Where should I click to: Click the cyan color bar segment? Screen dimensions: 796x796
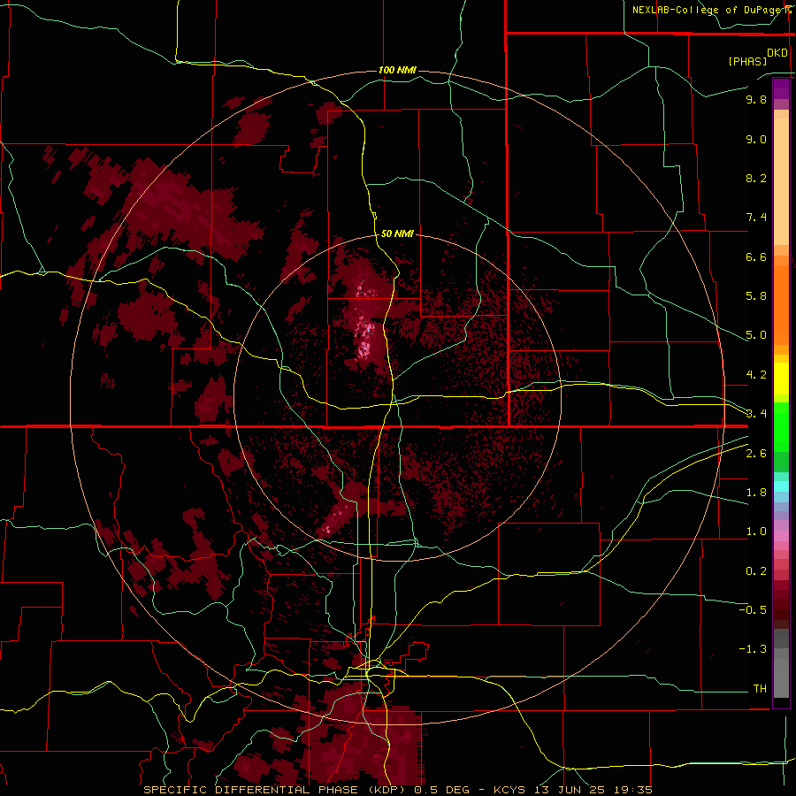pyautogui.click(x=781, y=486)
